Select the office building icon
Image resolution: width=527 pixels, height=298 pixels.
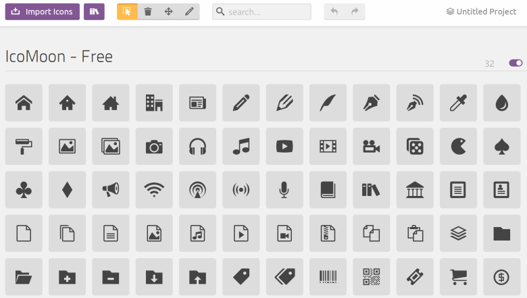point(154,103)
